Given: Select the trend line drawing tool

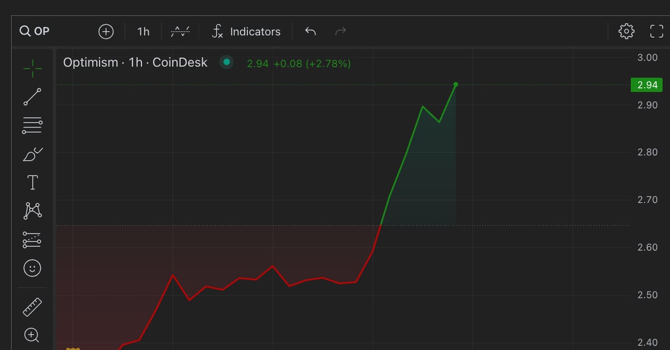Looking at the screenshot, I should pos(32,96).
